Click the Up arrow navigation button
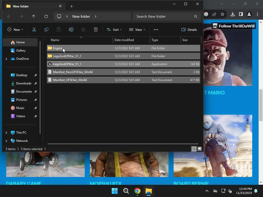 pyautogui.click(x=34, y=16)
